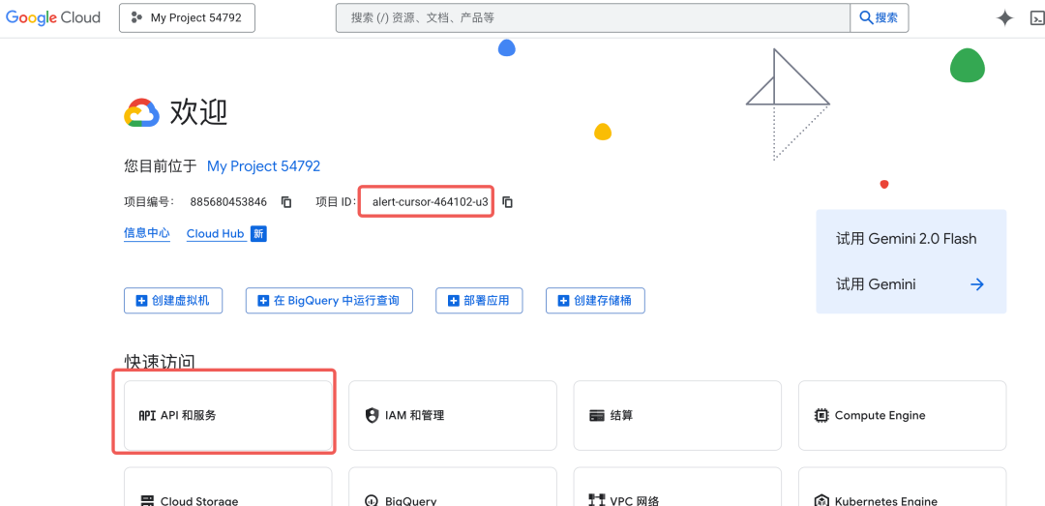Image resolution: width=1045 pixels, height=506 pixels.
Task: Open the BigQuery quick access card
Action: click(453, 487)
